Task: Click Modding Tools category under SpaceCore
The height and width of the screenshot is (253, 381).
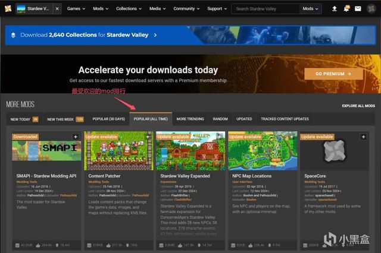Action: (x=314, y=182)
